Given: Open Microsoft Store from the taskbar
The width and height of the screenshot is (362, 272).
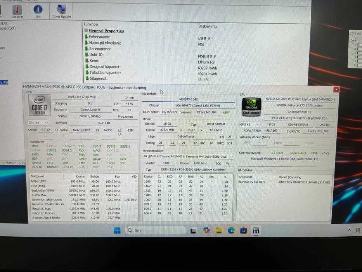Looking at the screenshot, I should (x=243, y=230).
